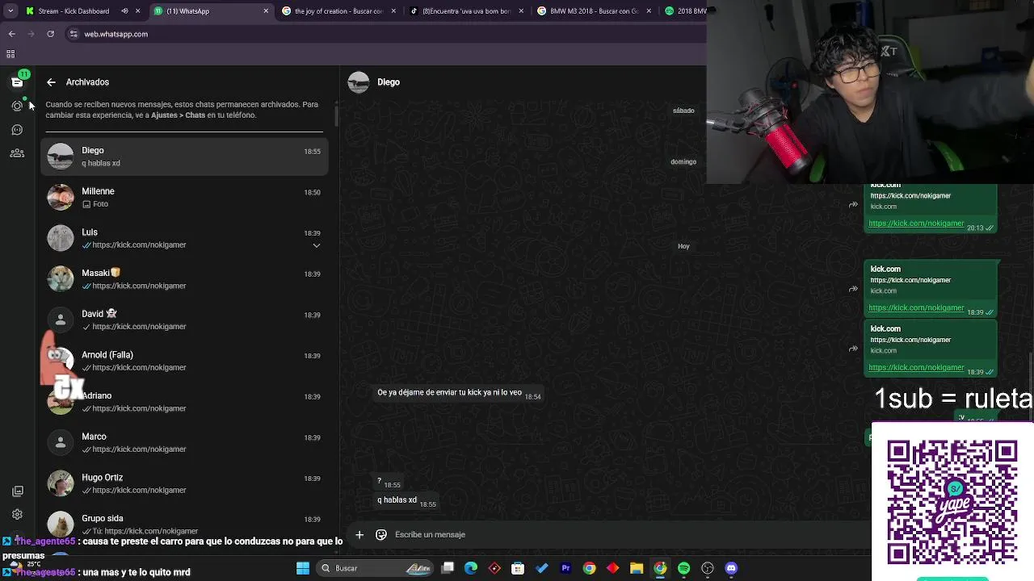Click the plus attach icon in message bar
The width and height of the screenshot is (1034, 581).
(359, 534)
